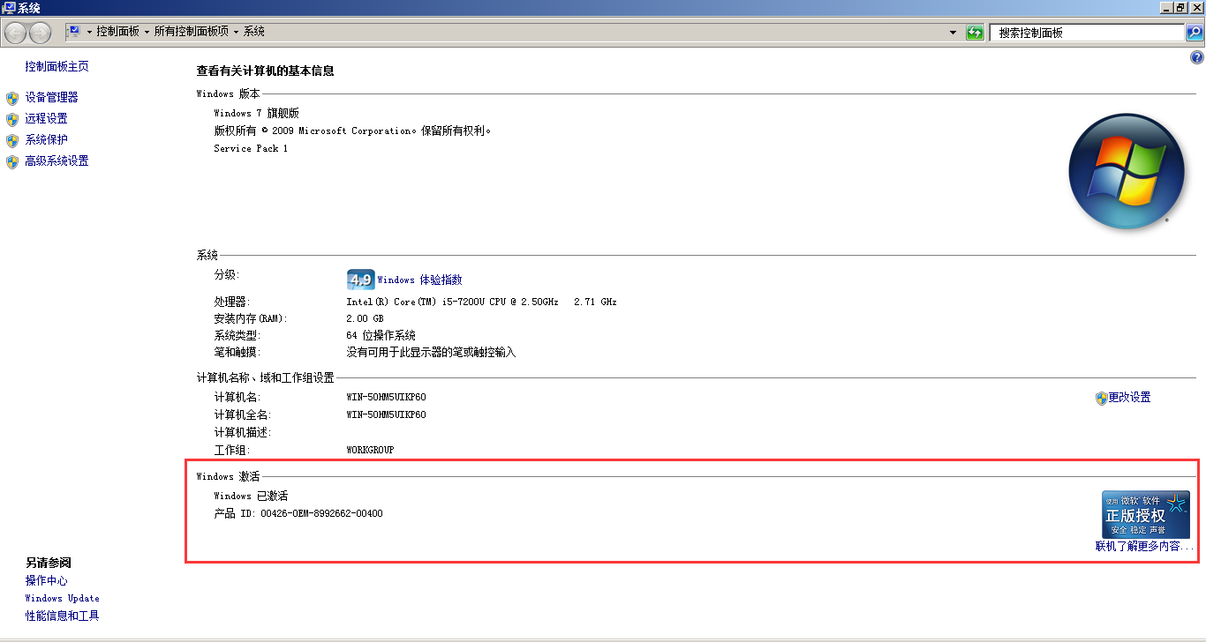Restore down the 系统 window

pos(1180,8)
